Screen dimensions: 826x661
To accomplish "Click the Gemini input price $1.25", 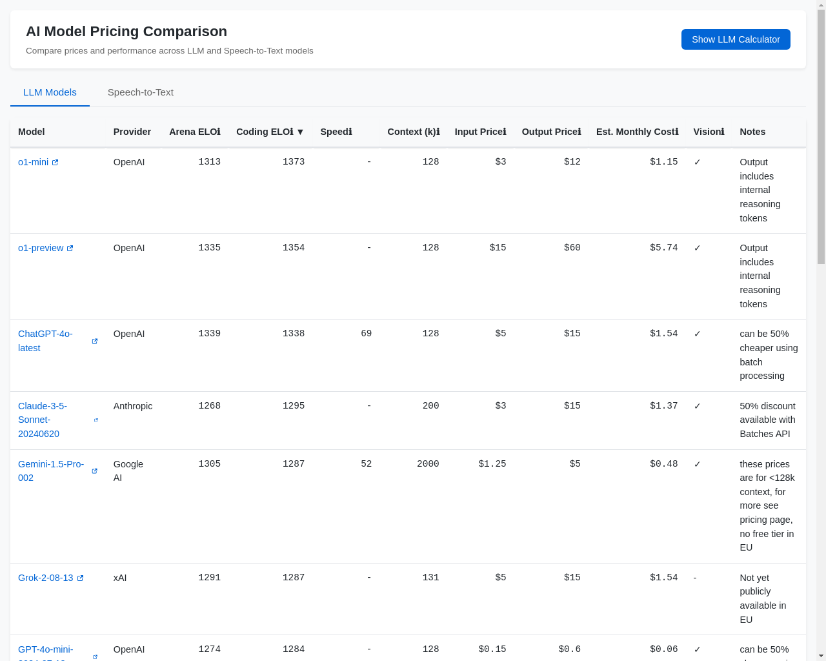I will click(x=492, y=464).
